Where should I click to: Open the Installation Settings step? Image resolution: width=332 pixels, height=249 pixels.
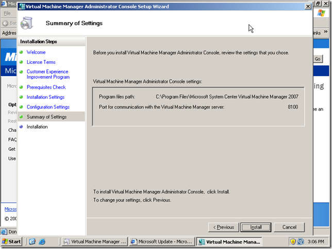45,97
